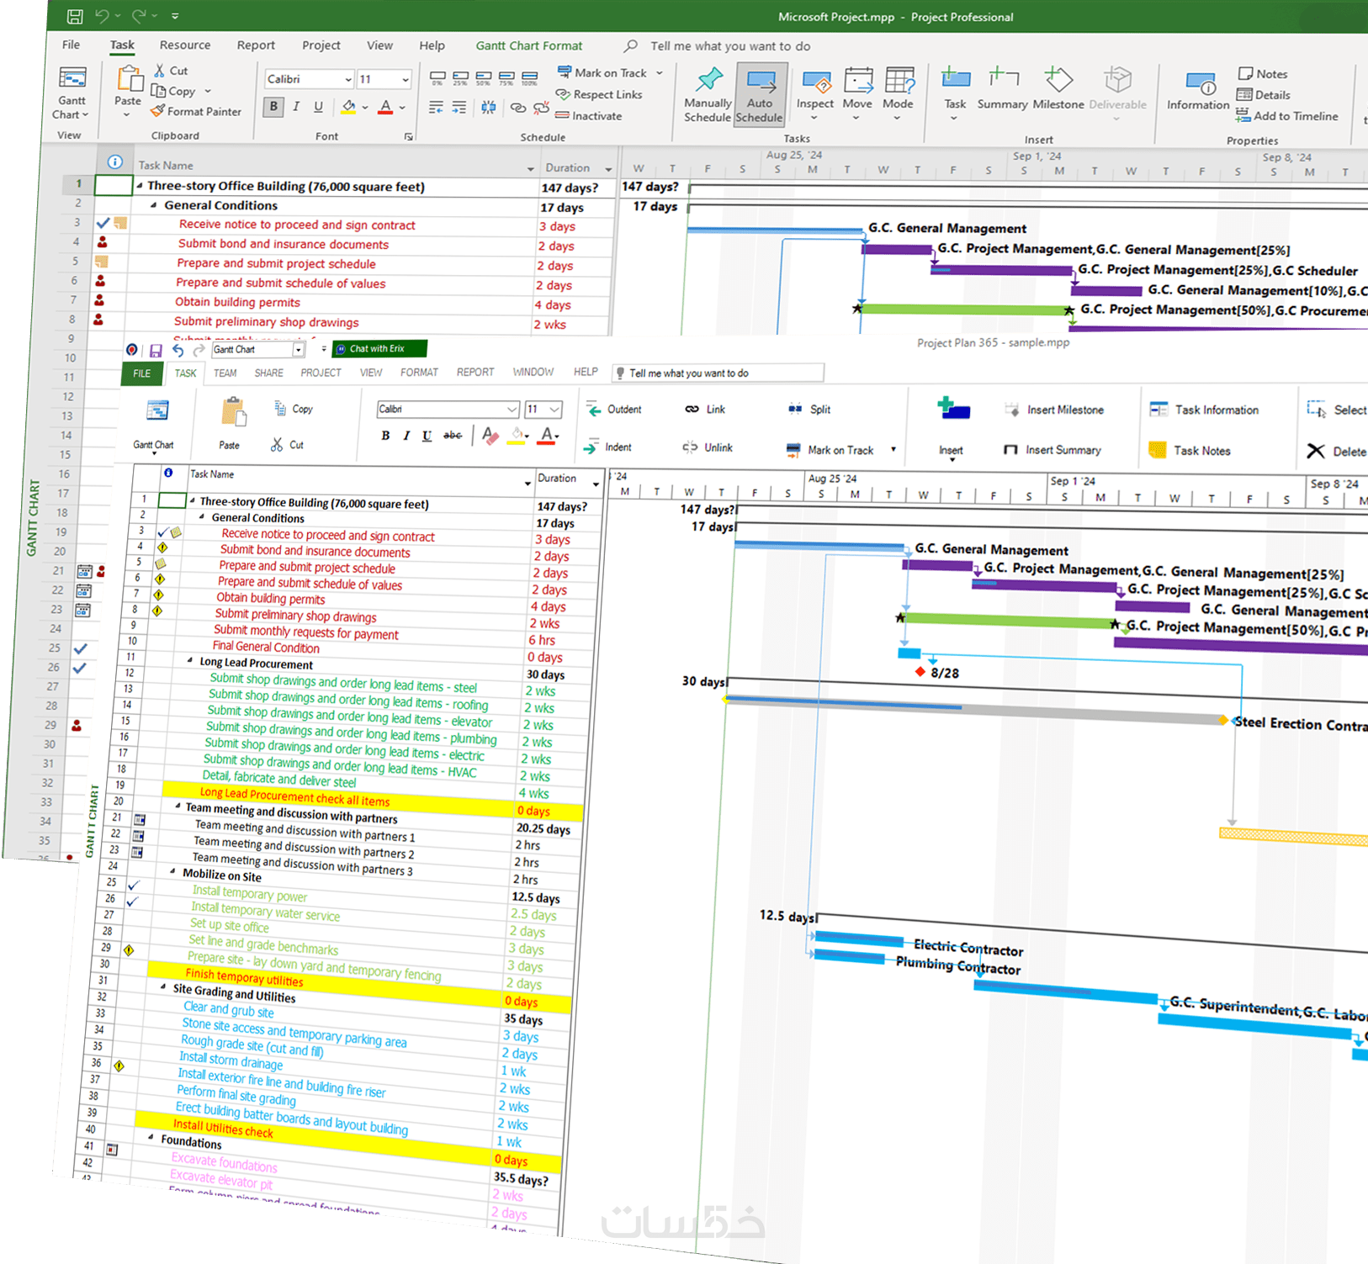Click Copy in Project Plan 365 toolbar
Image resolution: width=1368 pixels, height=1264 pixels.
[294, 409]
